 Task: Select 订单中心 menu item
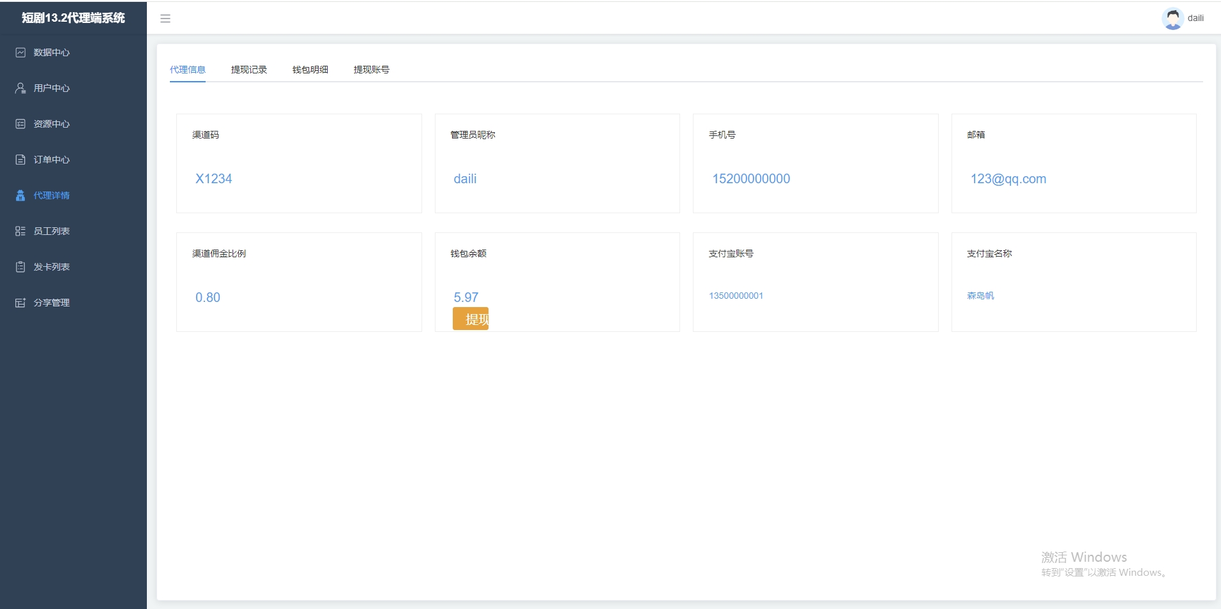(73, 160)
